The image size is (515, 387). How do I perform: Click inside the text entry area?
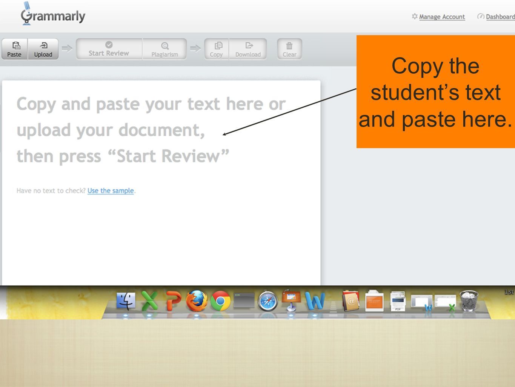pyautogui.click(x=161, y=183)
